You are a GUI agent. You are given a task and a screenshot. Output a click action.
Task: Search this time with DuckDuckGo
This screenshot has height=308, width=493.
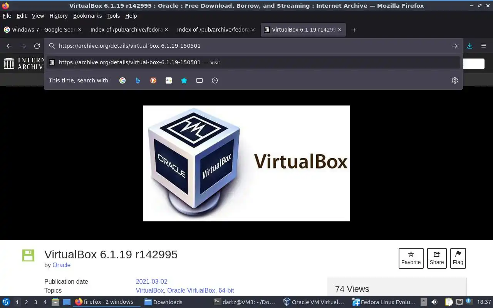coord(153,80)
